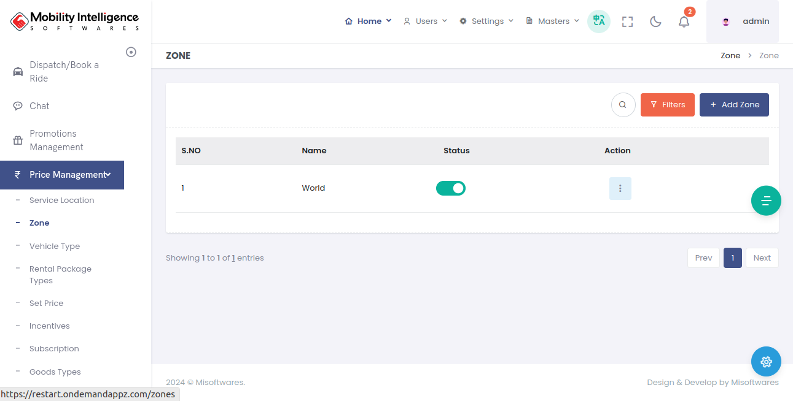The width and height of the screenshot is (793, 401).
Task: Open Set Price in the sidebar
Action: [46, 304]
